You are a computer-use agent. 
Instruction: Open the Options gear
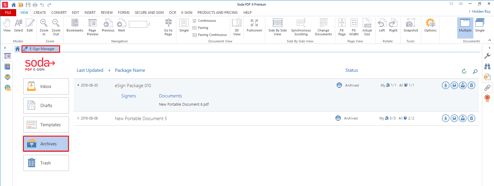pos(430,25)
